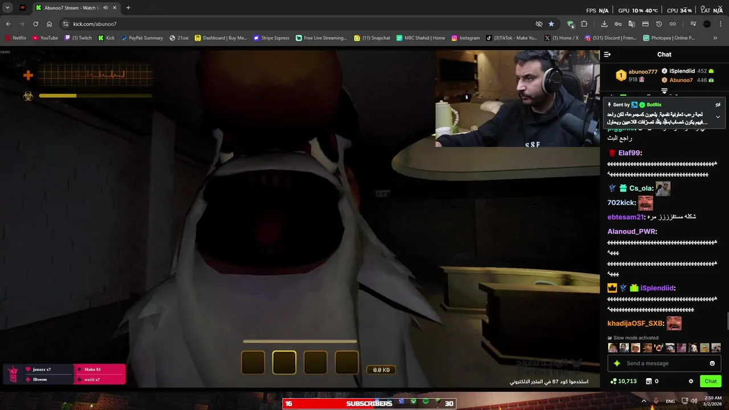The width and height of the screenshot is (729, 410).
Task: Open the Kick bookmark
Action: pyautogui.click(x=107, y=38)
